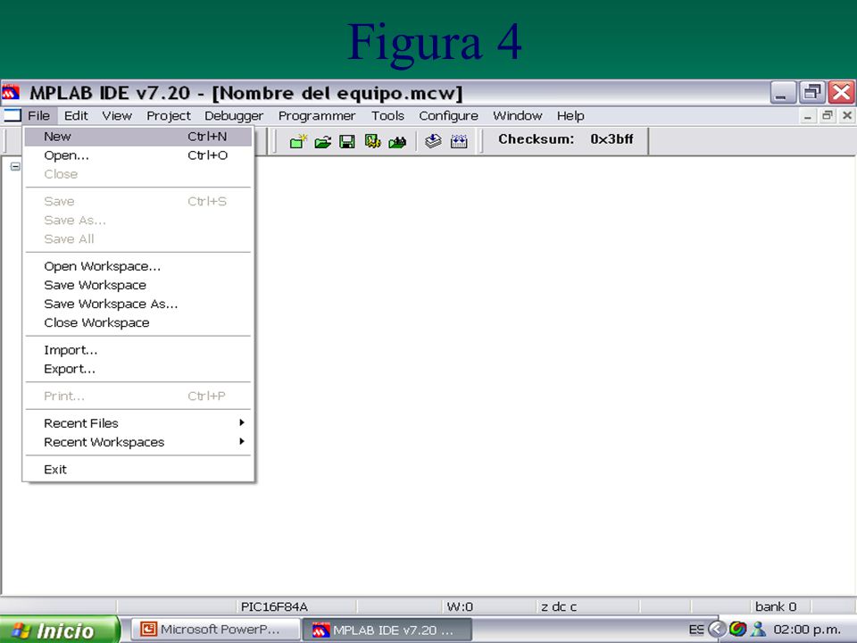The image size is (857, 643).
Task: Open the Tools menu
Action: pyautogui.click(x=387, y=116)
